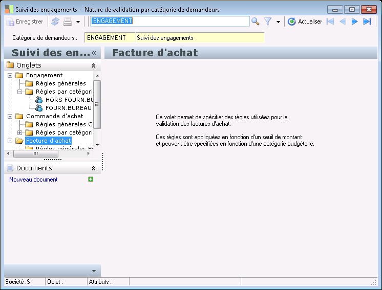This screenshot has width=382, height=290.
Task: Click the side panel bottom dropdown arrow
Action: (x=94, y=271)
